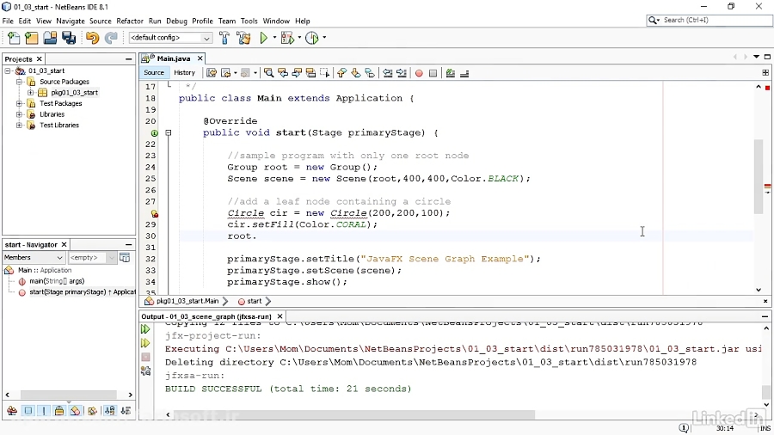Open Profile Project dropdown arrow

pos(324,38)
